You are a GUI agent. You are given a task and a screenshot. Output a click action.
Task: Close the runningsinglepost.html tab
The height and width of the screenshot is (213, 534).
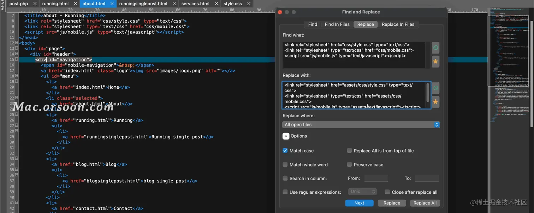point(173,4)
